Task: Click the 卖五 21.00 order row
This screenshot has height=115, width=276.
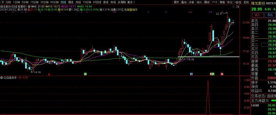Action: coord(263,21)
